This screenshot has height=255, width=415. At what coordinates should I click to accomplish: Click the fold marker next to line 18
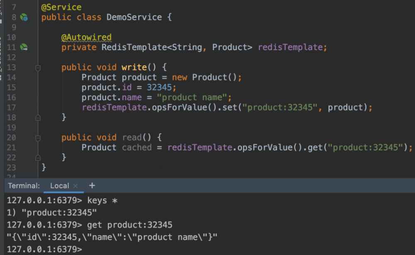click(38, 118)
